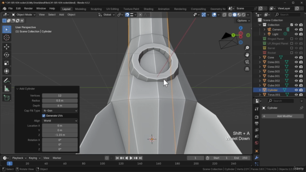Expand the Cube.001 tree item

[x=260, y=76]
